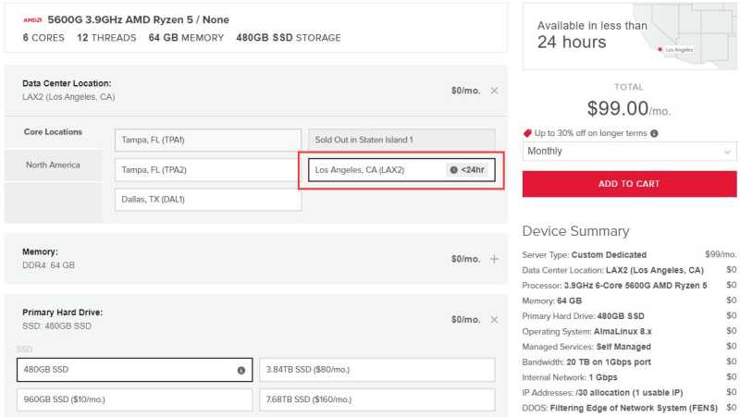This screenshot has width=740, height=417.
Task: Select the 480GB SSD drive option
Action: [134, 370]
